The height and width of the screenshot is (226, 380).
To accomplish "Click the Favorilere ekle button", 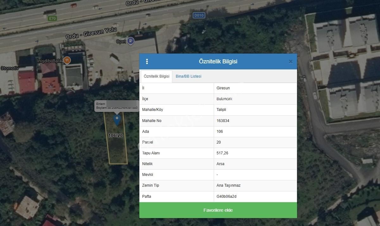I will click(x=218, y=210).
